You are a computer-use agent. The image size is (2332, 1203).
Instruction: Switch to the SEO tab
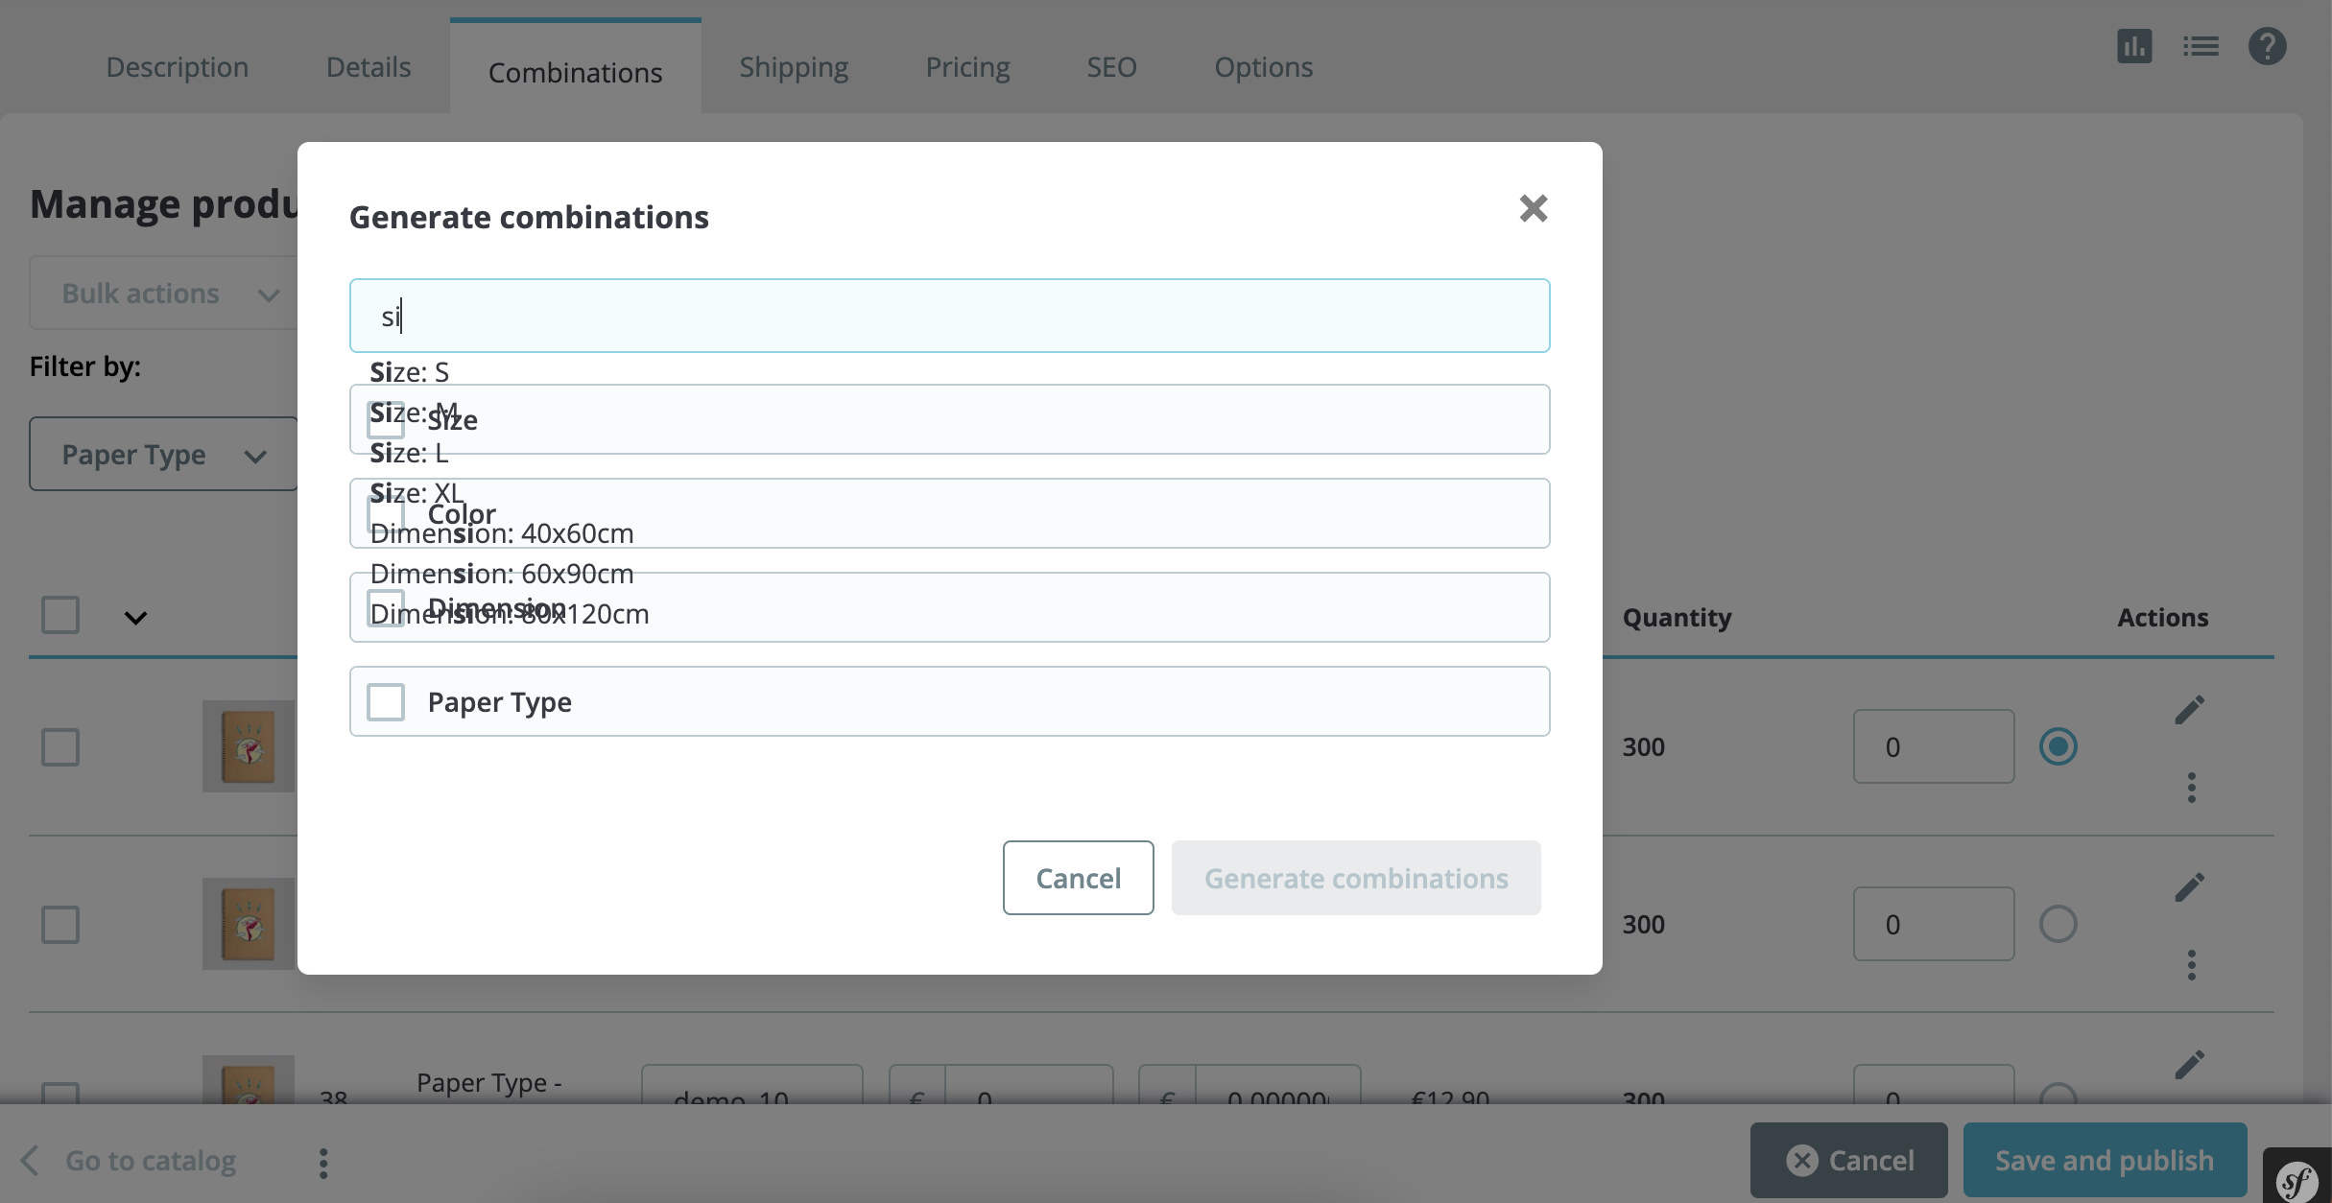pyautogui.click(x=1110, y=66)
